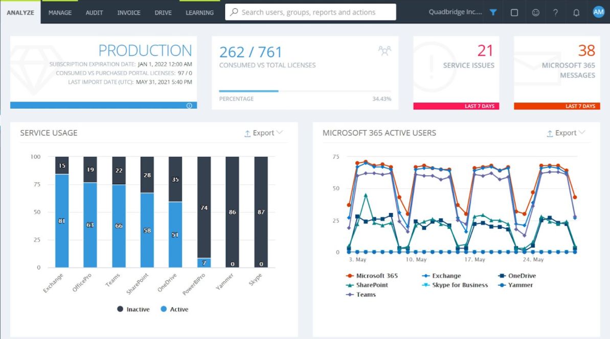Toggle the Active legend in Service Usage chart
Screen dimensions: 610x339
(x=175, y=309)
